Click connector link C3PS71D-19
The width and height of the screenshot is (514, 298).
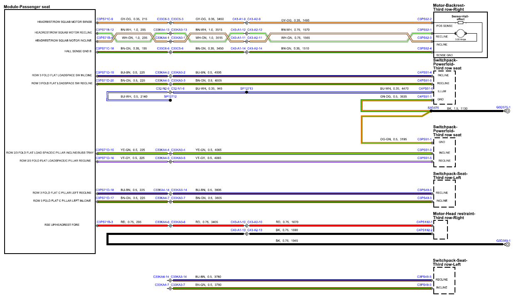point(105,73)
